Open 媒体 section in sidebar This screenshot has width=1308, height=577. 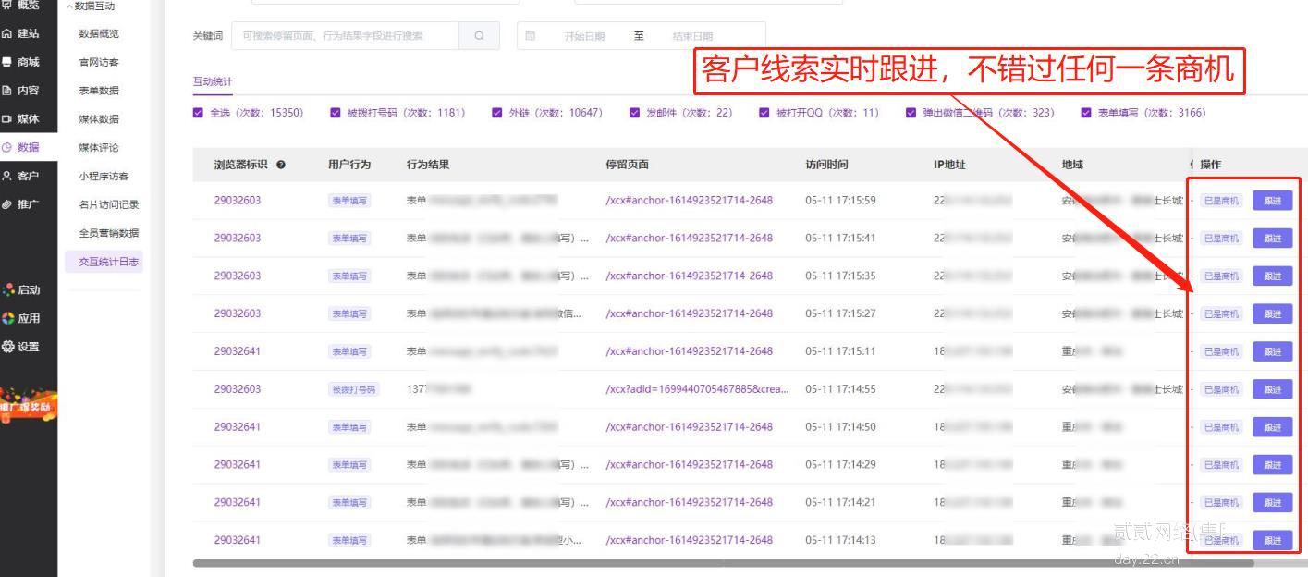tap(21, 118)
